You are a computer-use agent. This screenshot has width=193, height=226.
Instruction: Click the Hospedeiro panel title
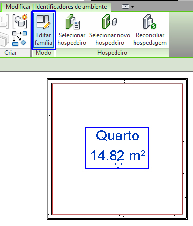pos(112,53)
